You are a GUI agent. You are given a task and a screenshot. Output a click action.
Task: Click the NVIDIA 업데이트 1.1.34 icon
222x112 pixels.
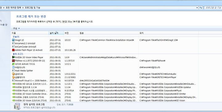(13, 87)
